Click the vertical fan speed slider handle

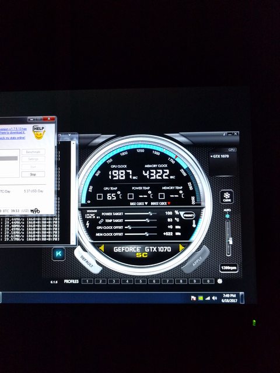[230, 241]
